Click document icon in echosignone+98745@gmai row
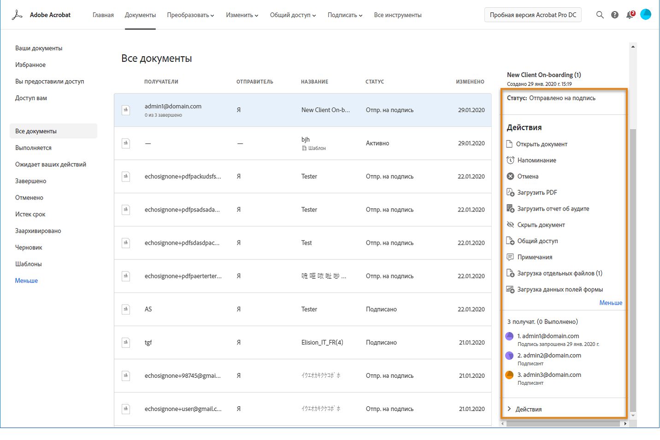660x440 pixels. tap(125, 375)
